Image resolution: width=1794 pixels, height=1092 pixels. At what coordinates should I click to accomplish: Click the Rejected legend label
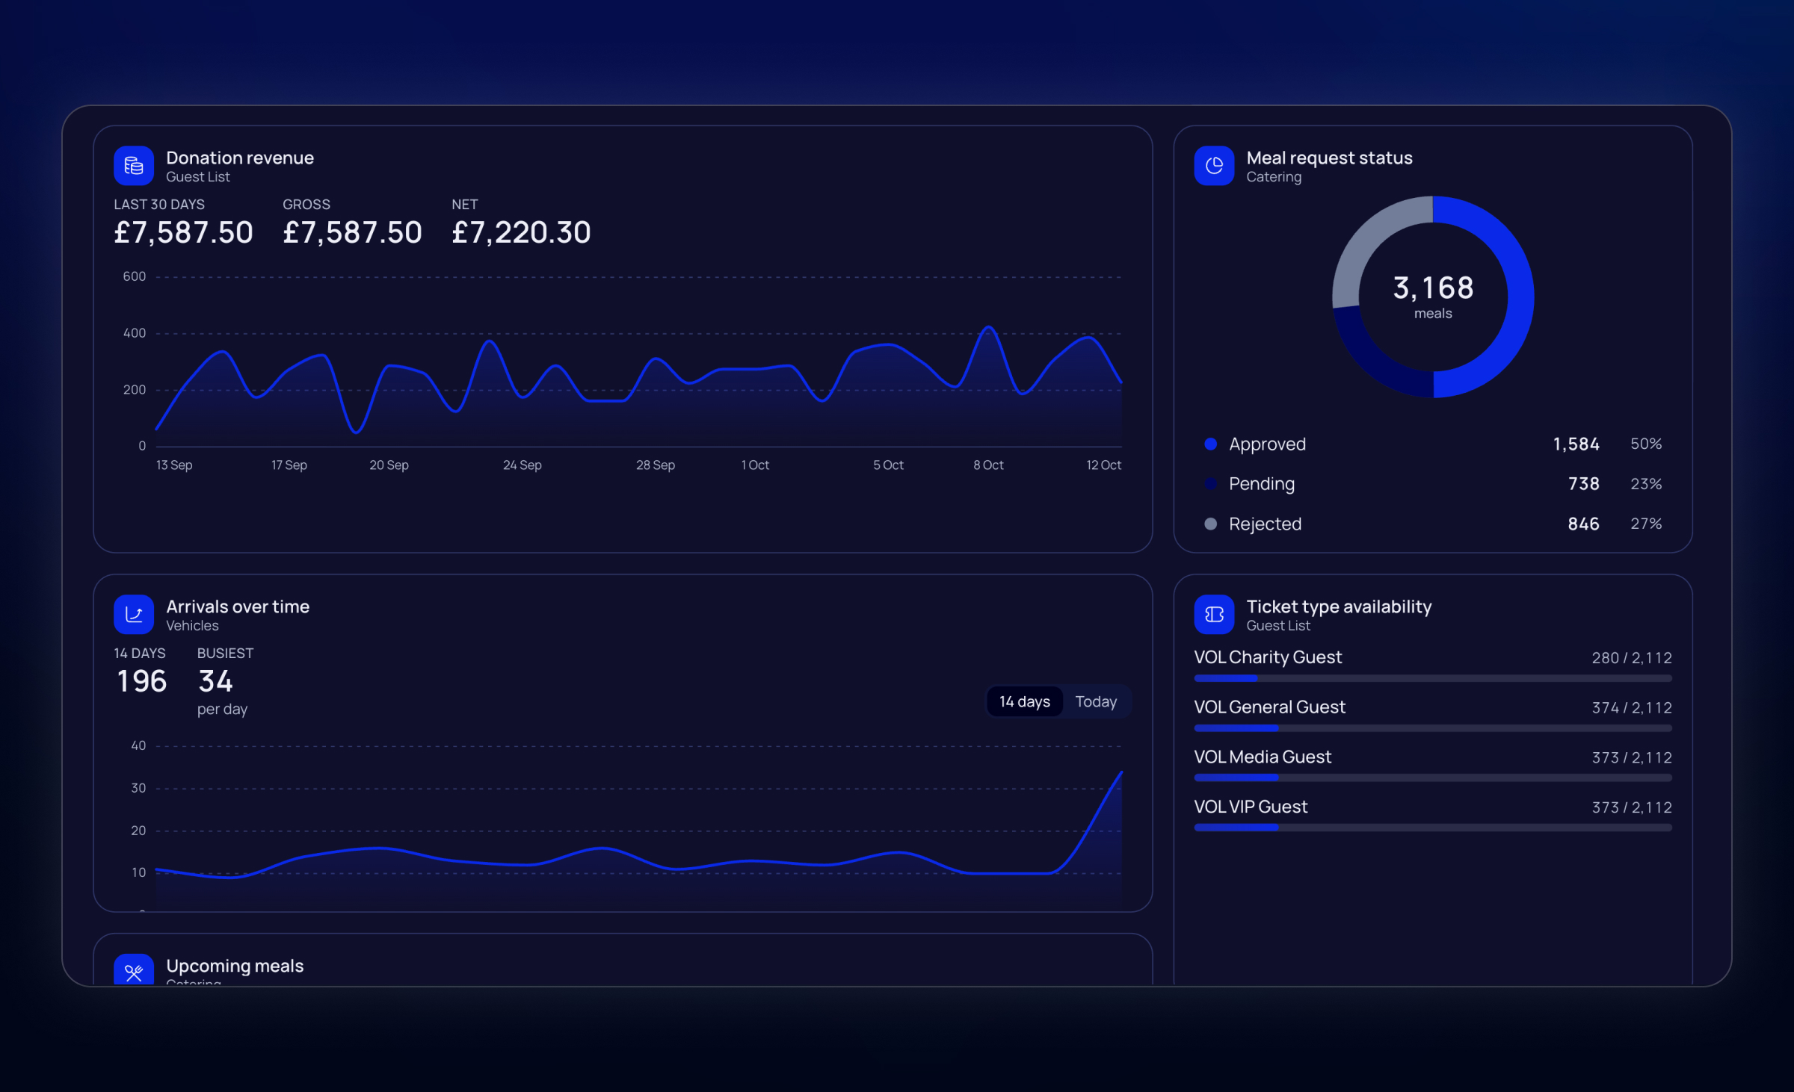pos(1265,524)
